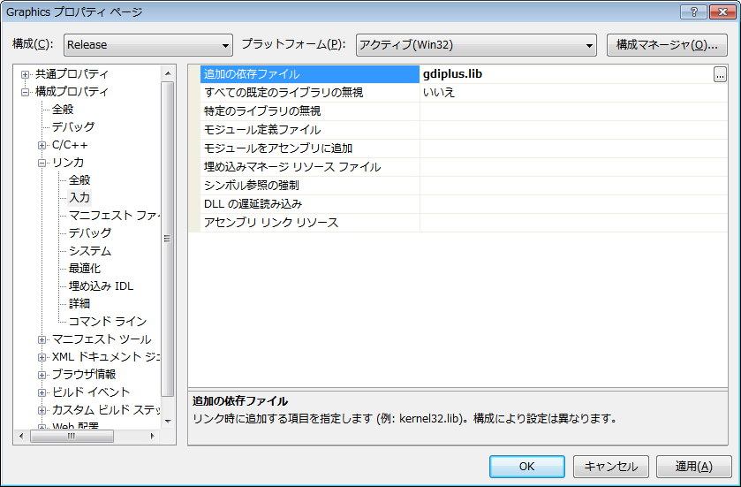The width and height of the screenshot is (741, 487).
Task: Open the 構成 Release dropdown
Action: click(x=147, y=45)
